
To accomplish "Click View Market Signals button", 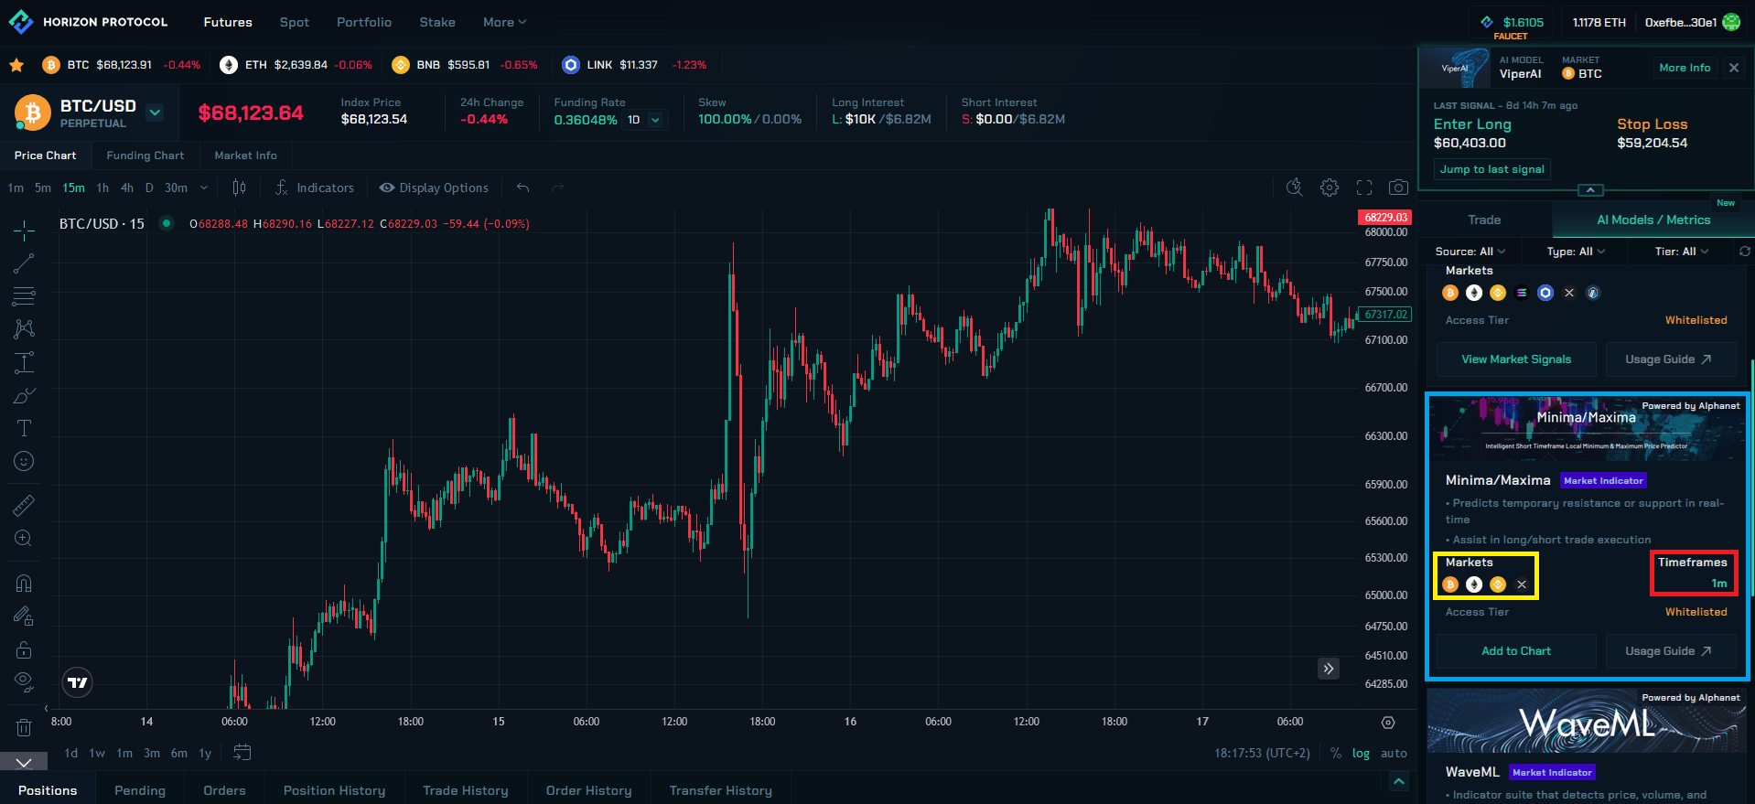I will pos(1516,359).
